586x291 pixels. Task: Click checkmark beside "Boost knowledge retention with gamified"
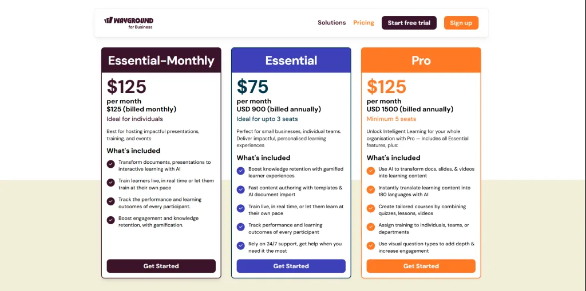click(241, 171)
